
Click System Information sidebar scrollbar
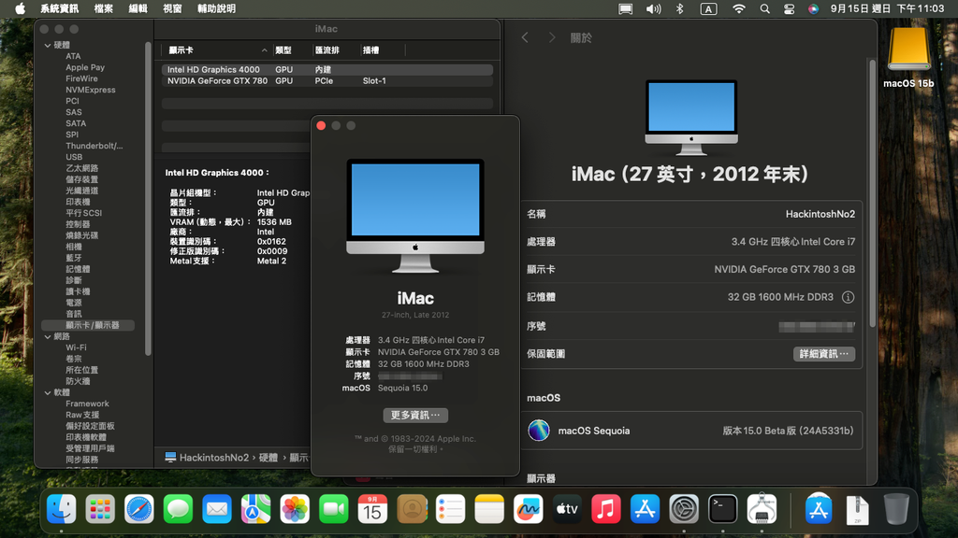[x=148, y=198]
